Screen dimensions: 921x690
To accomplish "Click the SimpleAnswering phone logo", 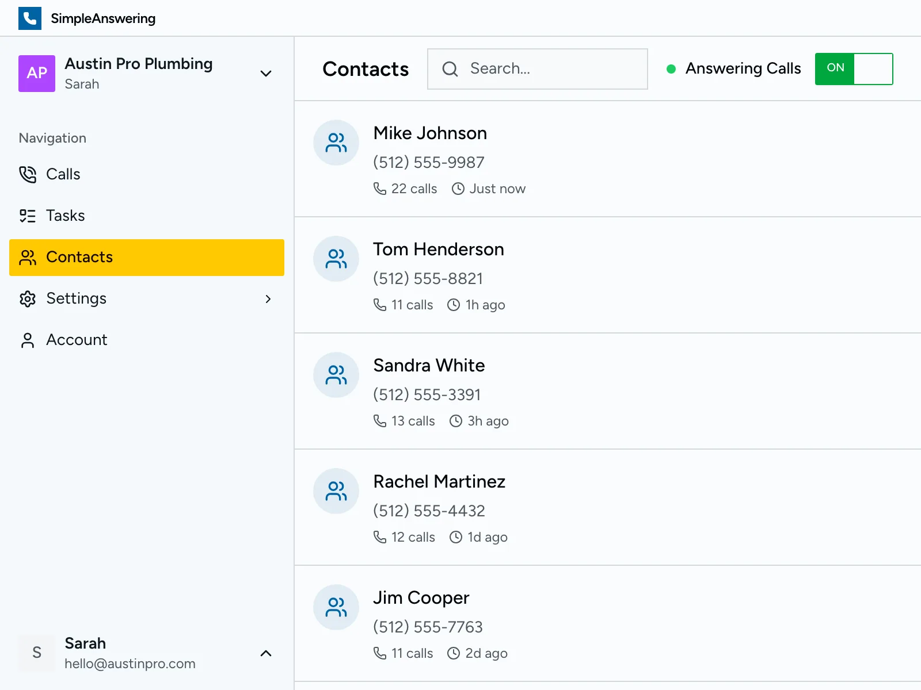I will 30,18.
